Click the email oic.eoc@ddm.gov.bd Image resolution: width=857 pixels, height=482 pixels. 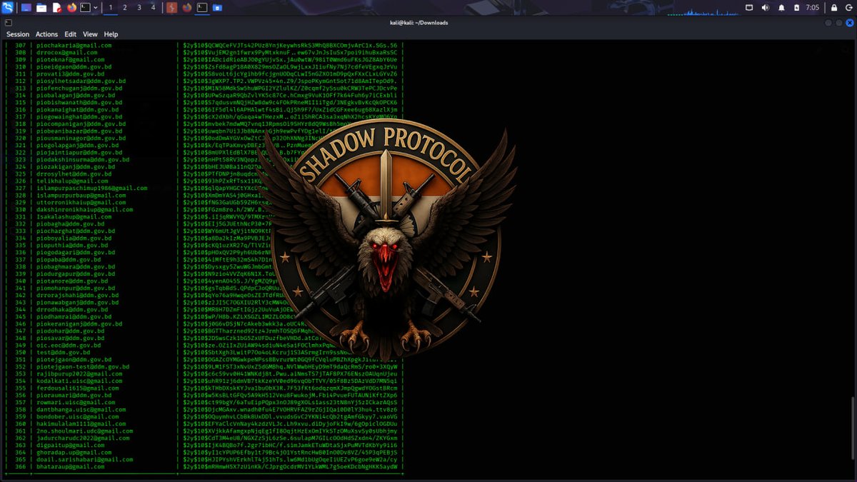[x=70, y=345]
